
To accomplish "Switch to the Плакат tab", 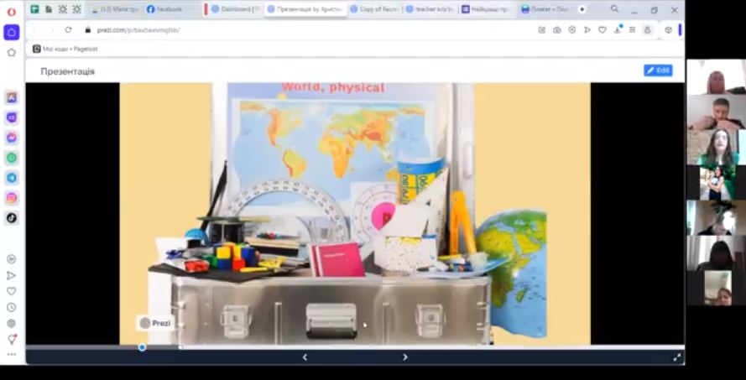I will coord(545,9).
